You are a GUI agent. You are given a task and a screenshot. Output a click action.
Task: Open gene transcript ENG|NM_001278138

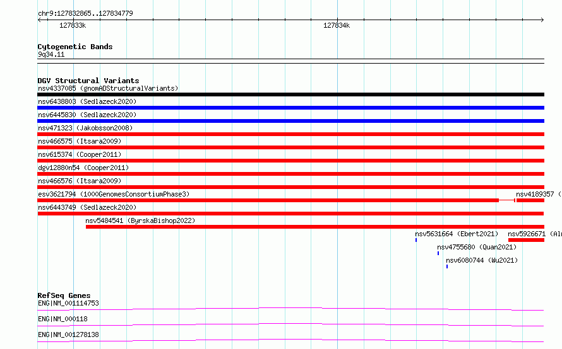68,335
